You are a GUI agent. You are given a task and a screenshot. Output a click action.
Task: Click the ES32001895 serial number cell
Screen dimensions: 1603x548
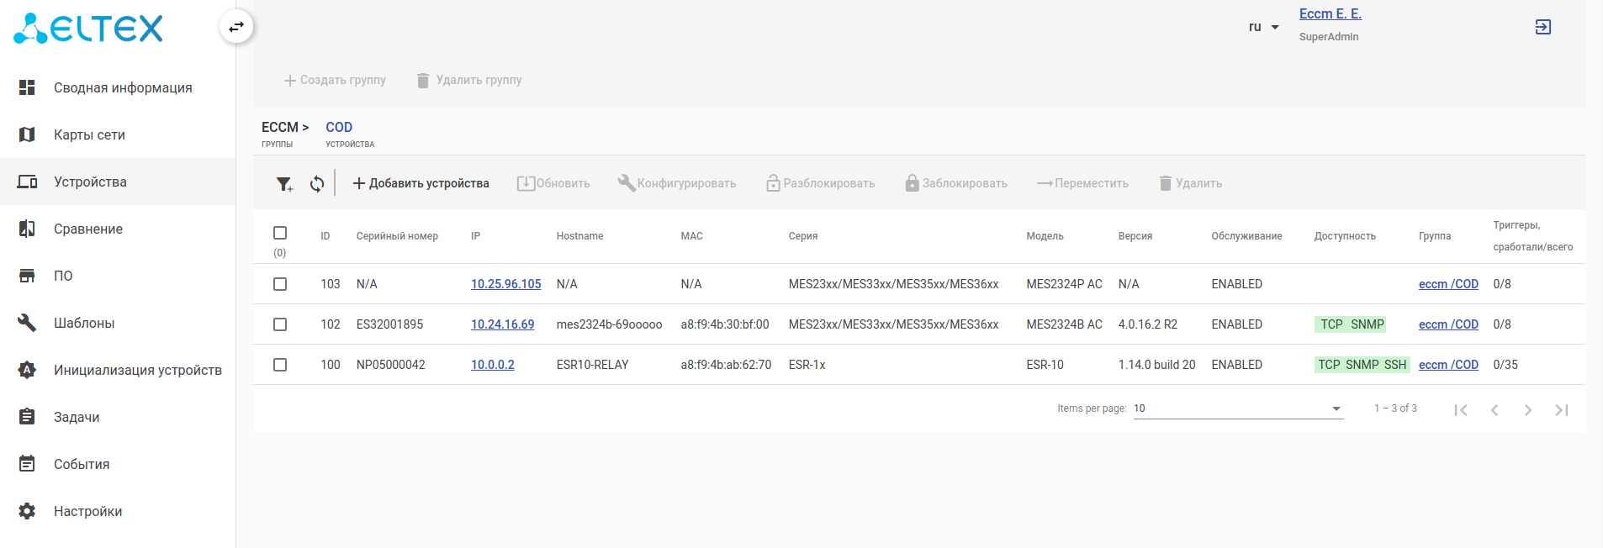(x=390, y=324)
